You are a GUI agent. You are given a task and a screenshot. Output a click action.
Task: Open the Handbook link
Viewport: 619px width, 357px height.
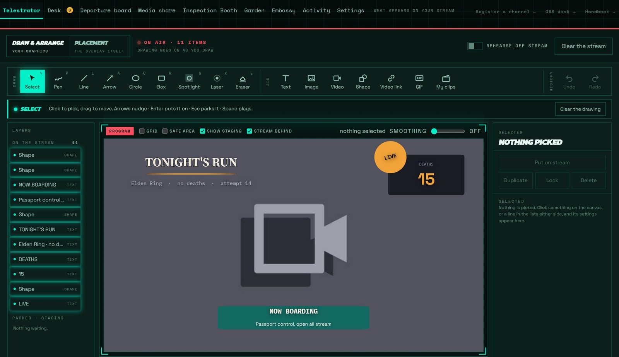(x=600, y=12)
